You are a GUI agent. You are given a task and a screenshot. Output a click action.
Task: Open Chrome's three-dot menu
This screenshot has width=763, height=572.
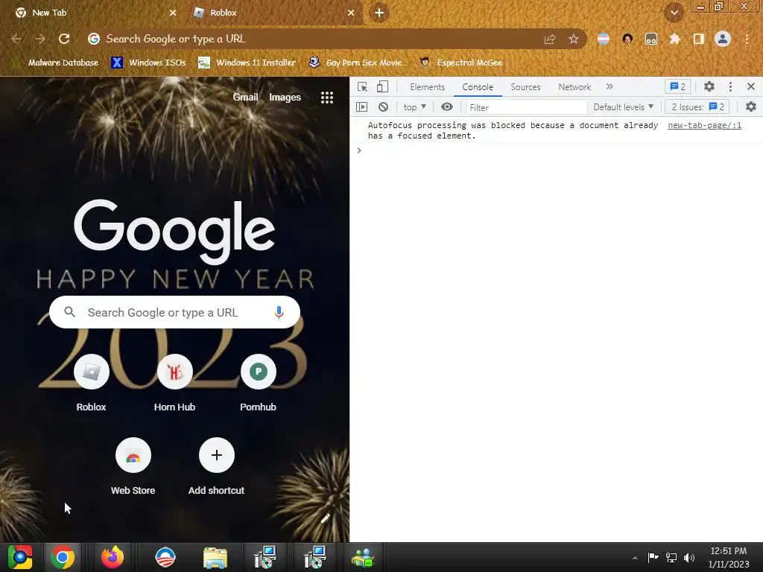(747, 39)
